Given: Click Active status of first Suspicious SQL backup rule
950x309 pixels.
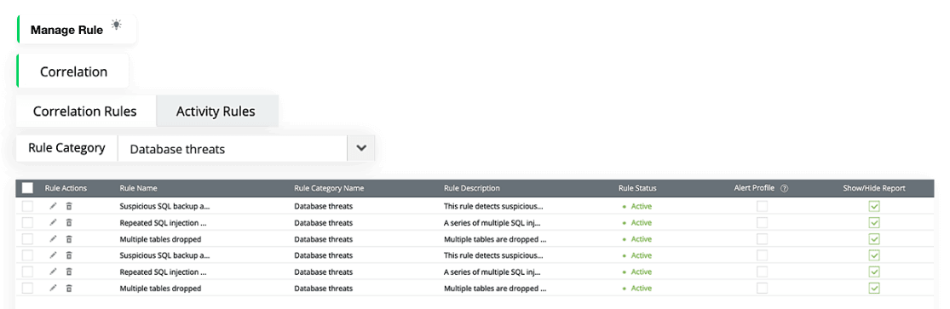Looking at the screenshot, I should pos(641,207).
